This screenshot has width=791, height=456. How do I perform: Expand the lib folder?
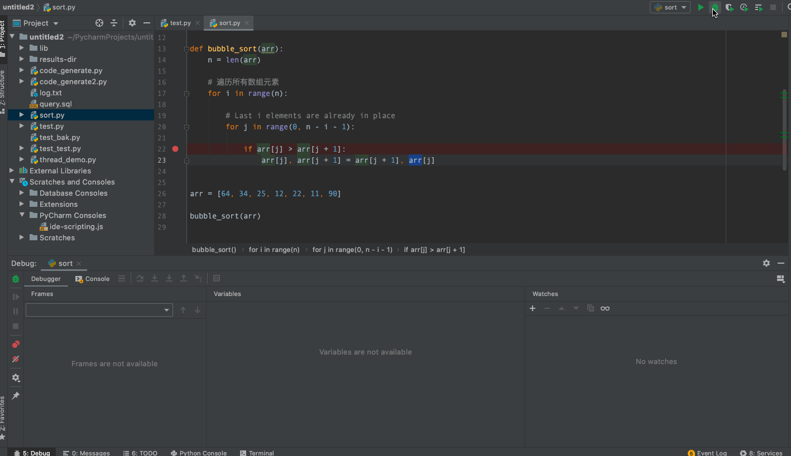22,48
